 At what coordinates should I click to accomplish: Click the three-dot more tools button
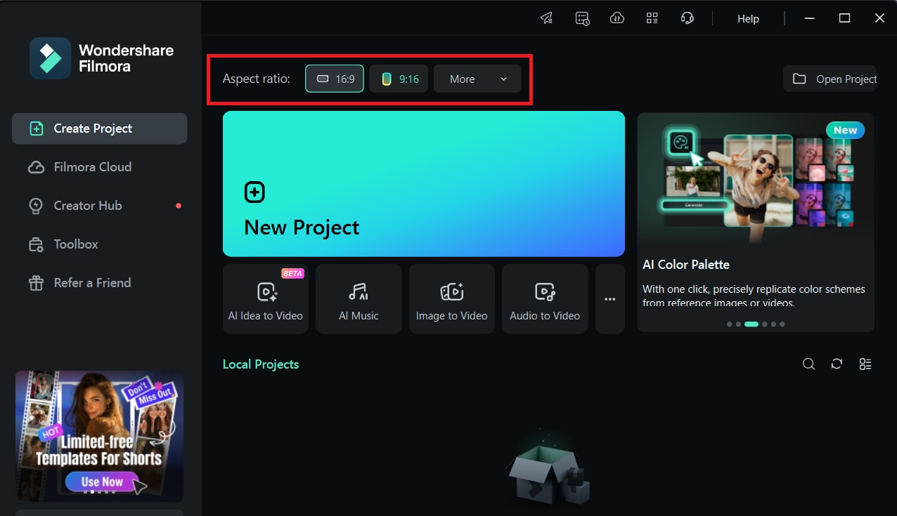click(610, 299)
